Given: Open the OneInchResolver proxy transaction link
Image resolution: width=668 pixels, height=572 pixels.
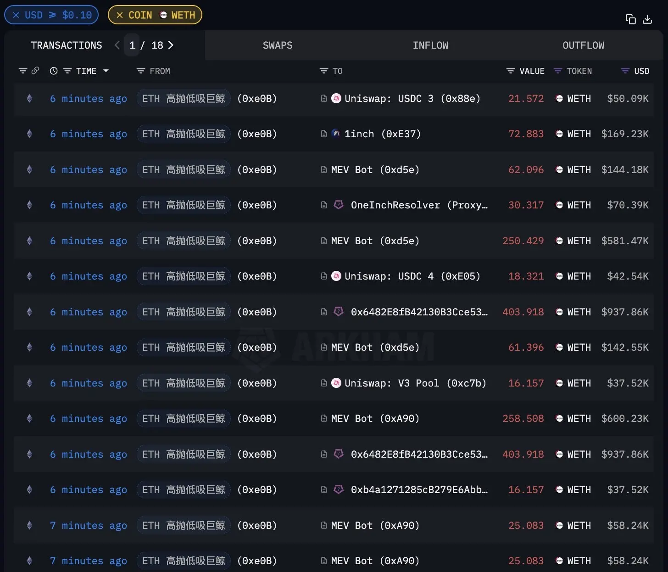Looking at the screenshot, I should (324, 205).
